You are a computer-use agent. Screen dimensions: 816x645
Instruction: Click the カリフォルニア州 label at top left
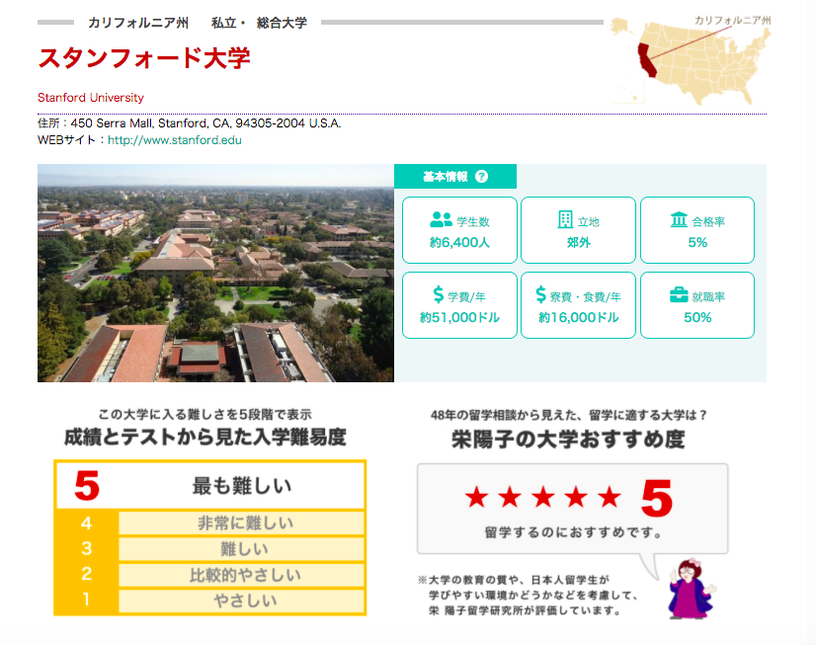(x=138, y=23)
